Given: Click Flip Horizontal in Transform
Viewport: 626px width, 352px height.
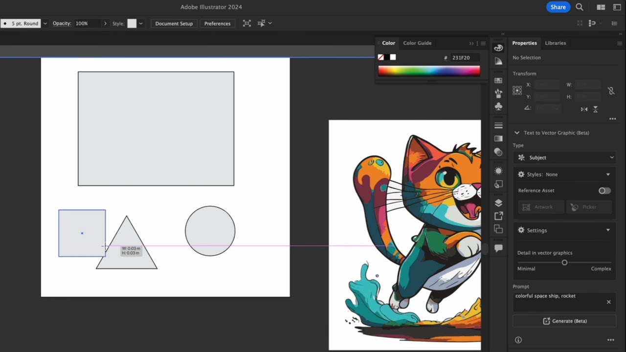Looking at the screenshot, I should pos(584,109).
